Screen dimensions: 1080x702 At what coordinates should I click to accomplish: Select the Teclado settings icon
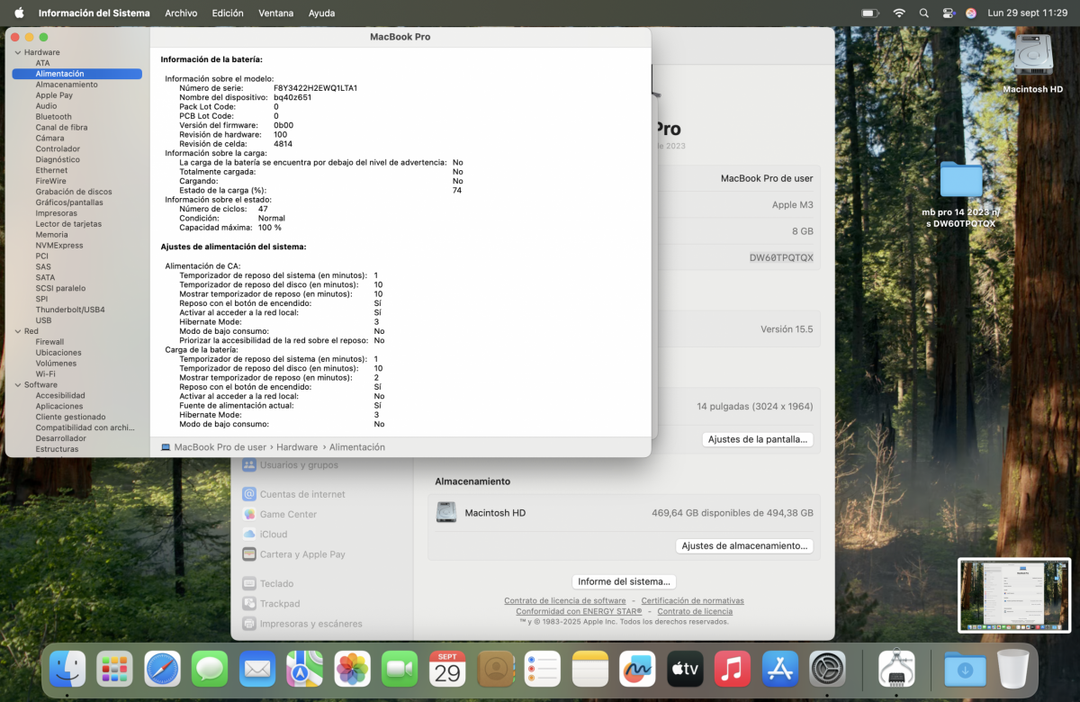pos(248,583)
